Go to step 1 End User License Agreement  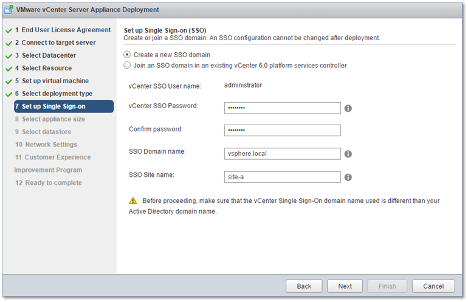click(63, 30)
